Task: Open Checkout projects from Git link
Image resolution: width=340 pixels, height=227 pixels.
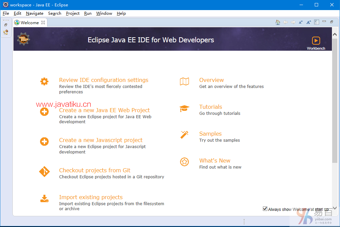Action: (95, 170)
